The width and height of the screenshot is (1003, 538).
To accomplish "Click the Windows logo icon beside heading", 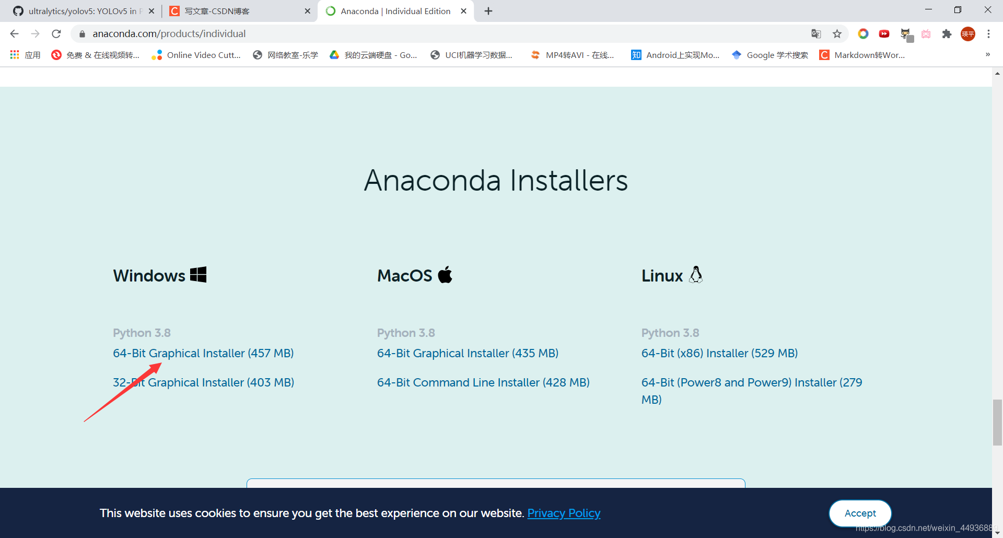I will coord(198,275).
